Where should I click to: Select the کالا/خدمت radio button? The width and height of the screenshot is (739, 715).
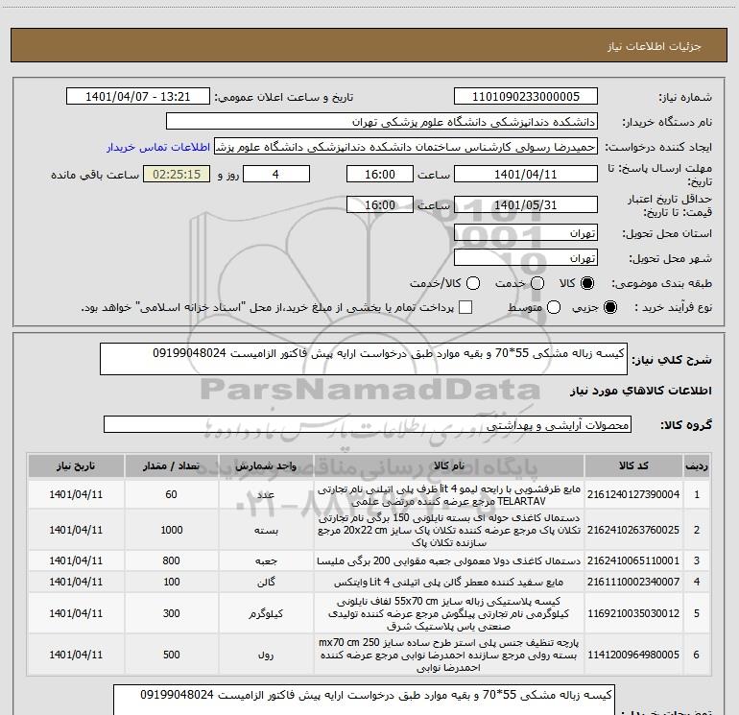473,283
